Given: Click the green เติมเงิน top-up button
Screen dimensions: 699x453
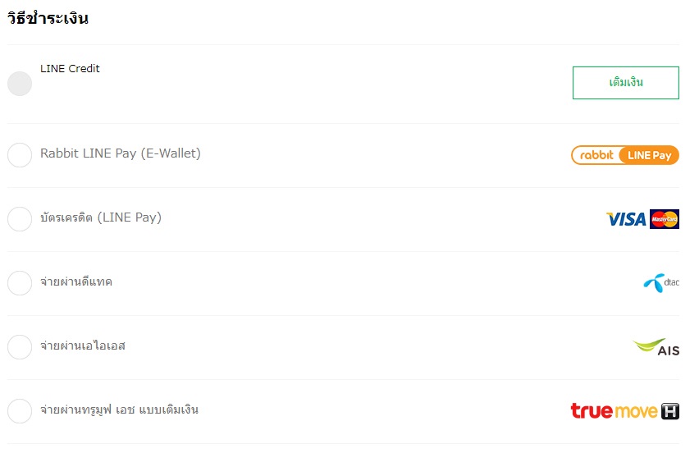Looking at the screenshot, I should point(625,83).
